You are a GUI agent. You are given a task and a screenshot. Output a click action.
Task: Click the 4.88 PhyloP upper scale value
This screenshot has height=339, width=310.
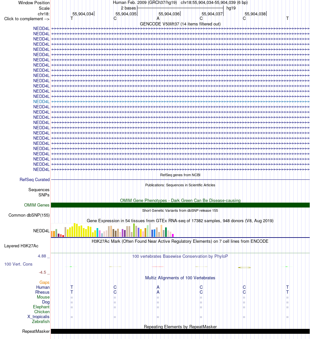42,256
